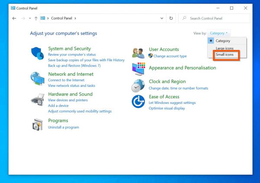The image size is (260, 183).
Task: Open recent locations dropdown beside navigation arrows
Action: tap(29, 18)
